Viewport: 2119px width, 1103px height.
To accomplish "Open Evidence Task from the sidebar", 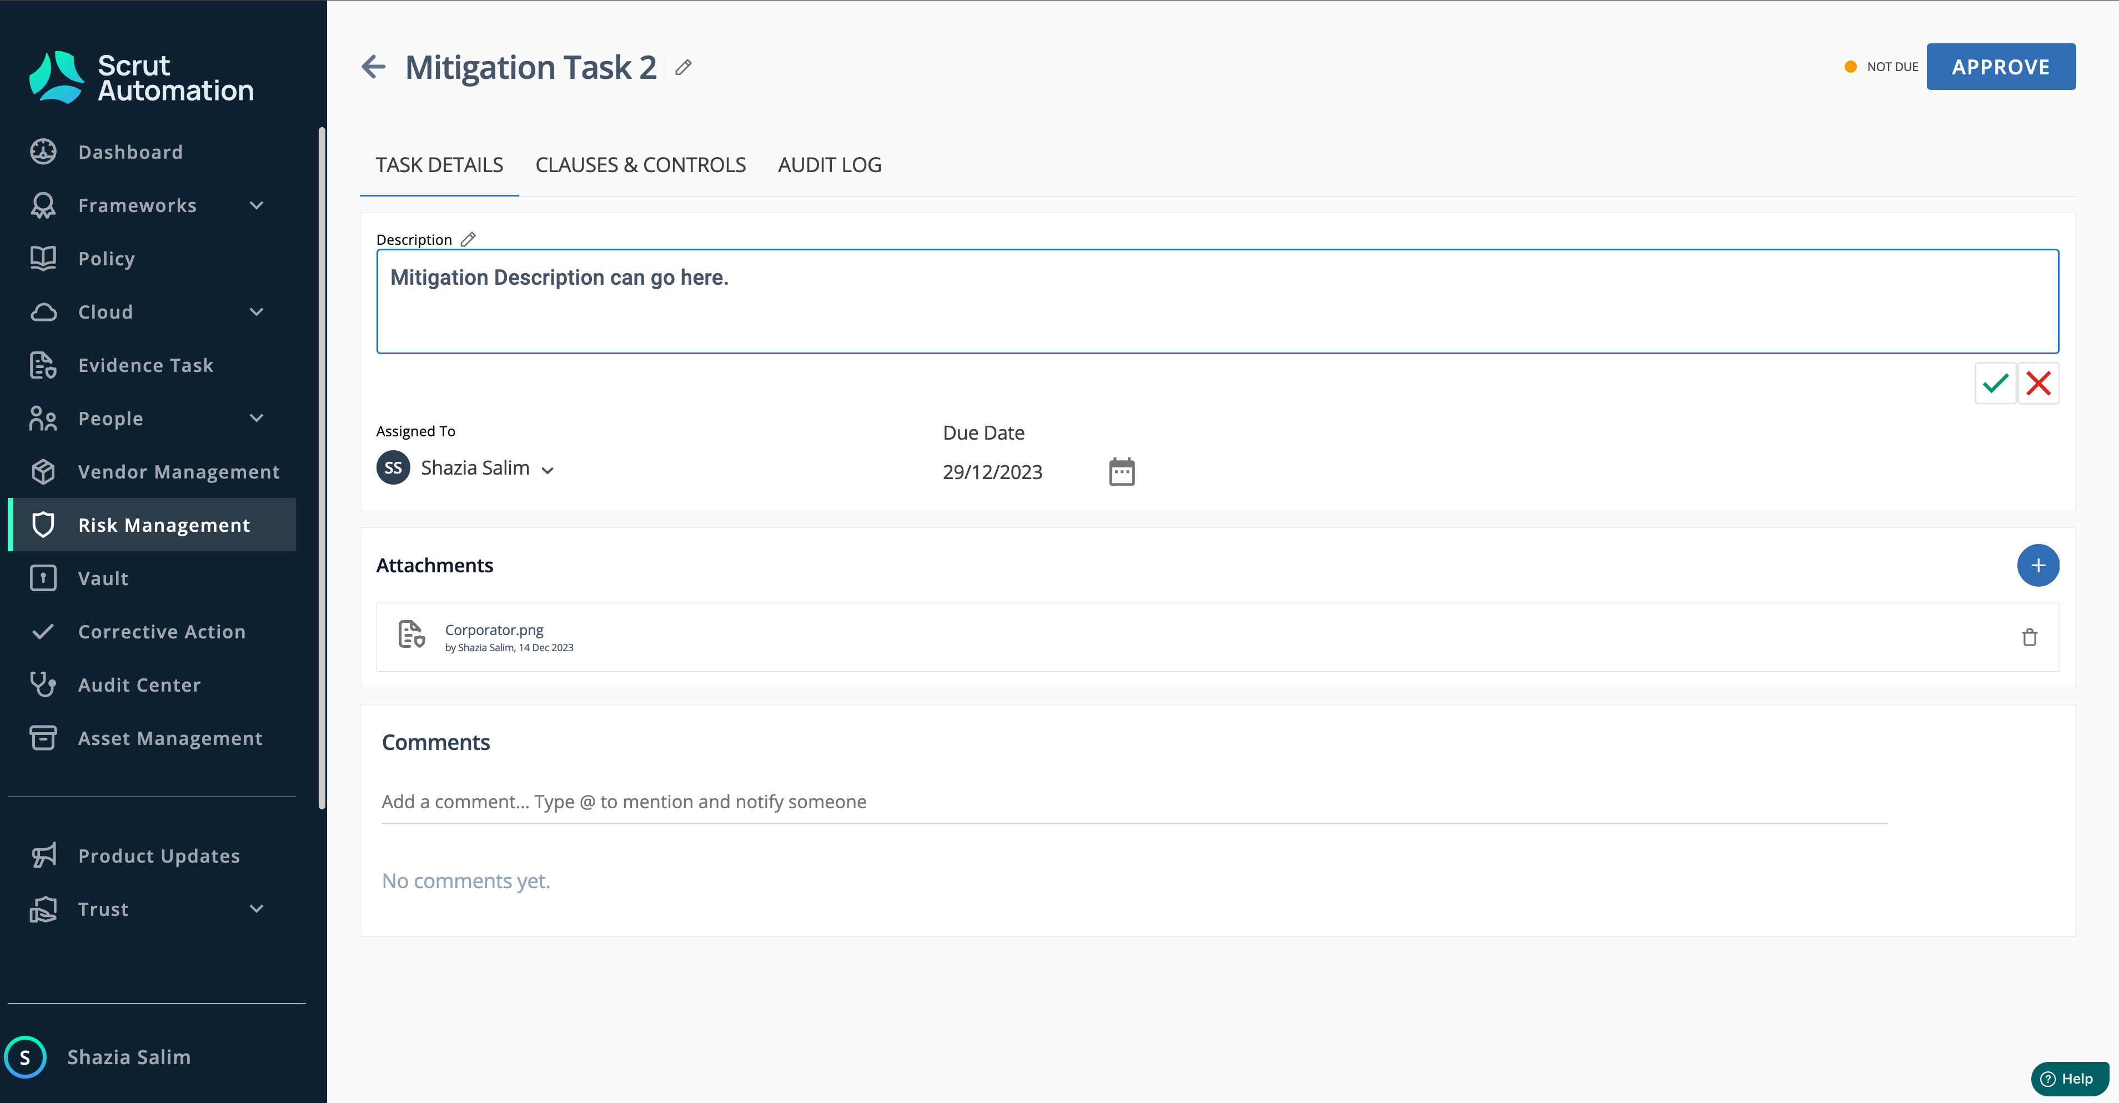I will coord(152,365).
